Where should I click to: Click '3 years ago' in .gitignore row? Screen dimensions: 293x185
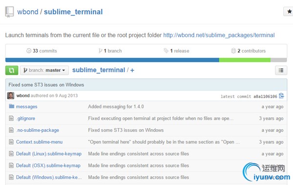pyautogui.click(x=271, y=119)
